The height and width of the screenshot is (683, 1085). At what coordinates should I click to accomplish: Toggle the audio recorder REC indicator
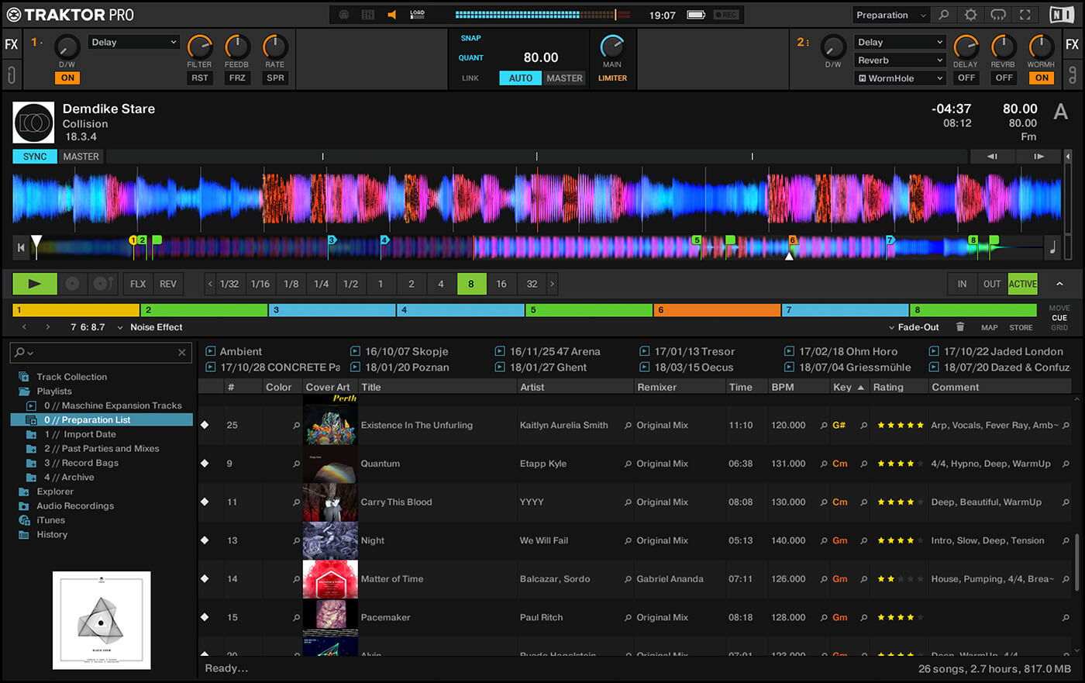tap(726, 15)
